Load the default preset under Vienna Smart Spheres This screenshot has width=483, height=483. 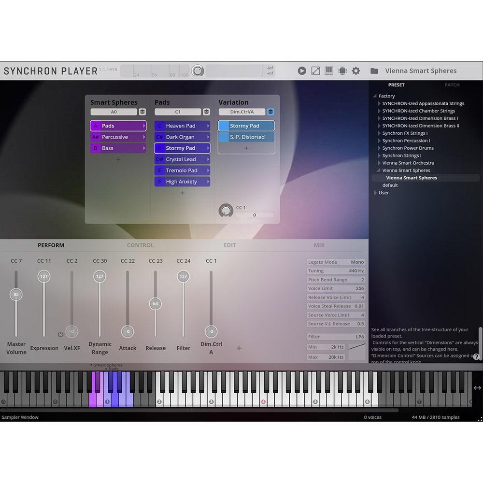pyautogui.click(x=390, y=185)
